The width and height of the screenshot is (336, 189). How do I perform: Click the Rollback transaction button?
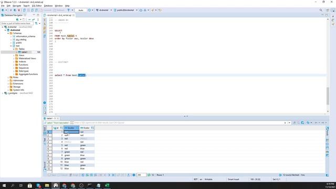click(59, 10)
